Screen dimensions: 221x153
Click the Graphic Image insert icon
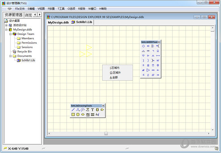(88, 115)
